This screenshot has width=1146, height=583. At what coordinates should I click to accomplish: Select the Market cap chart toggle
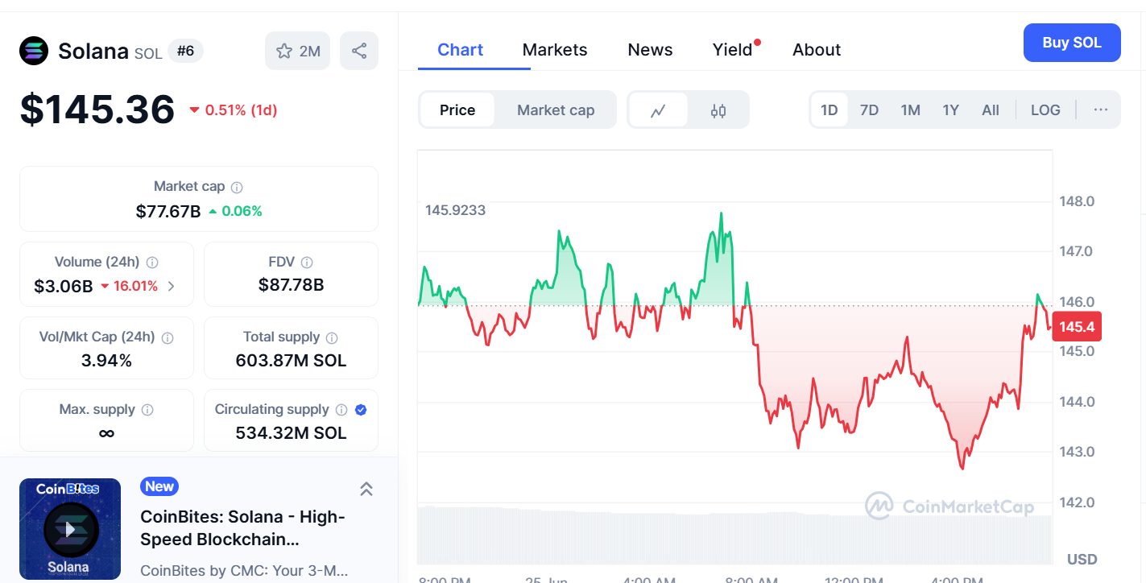point(556,110)
